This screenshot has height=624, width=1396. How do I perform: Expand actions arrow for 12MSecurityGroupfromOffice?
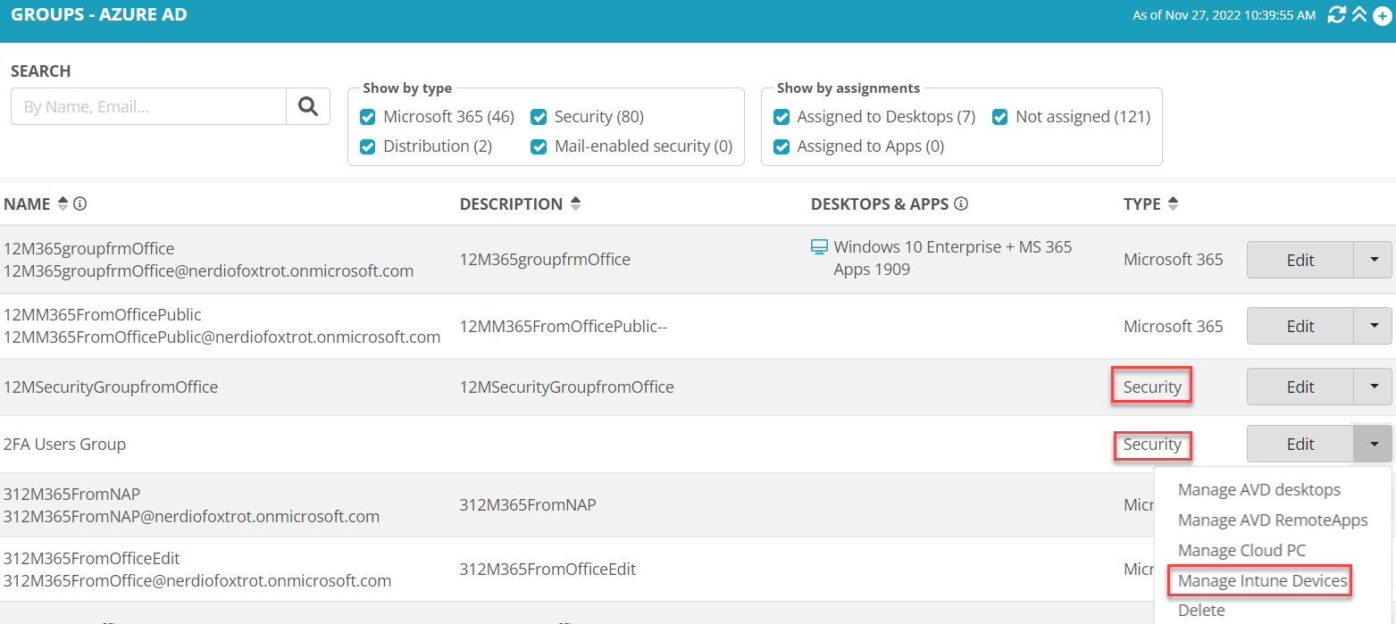1374,387
